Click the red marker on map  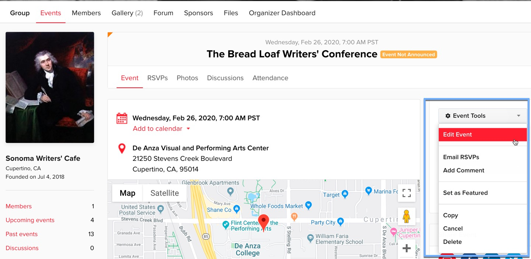[x=263, y=222]
